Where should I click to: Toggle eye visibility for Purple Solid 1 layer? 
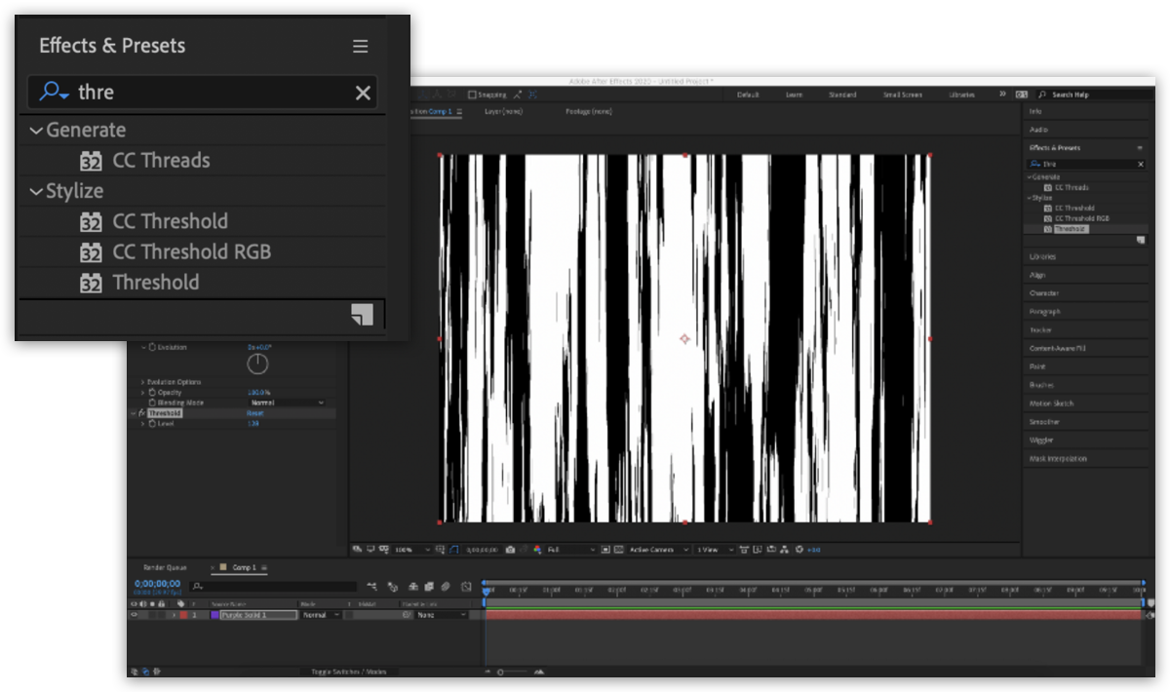pos(135,616)
